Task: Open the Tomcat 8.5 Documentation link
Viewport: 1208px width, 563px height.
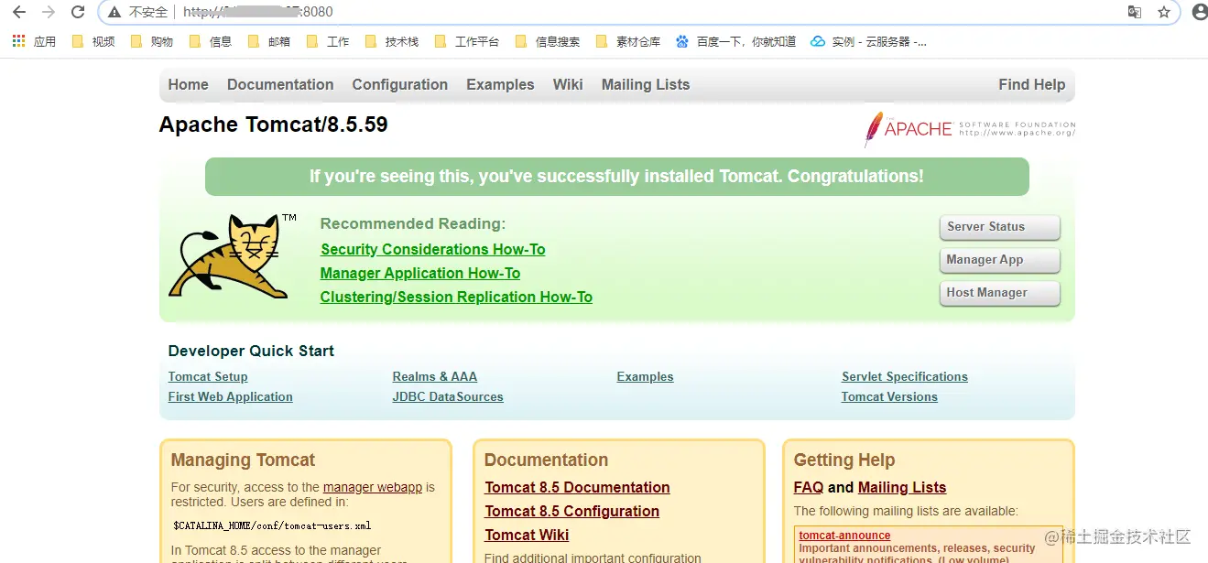Action: click(x=577, y=487)
